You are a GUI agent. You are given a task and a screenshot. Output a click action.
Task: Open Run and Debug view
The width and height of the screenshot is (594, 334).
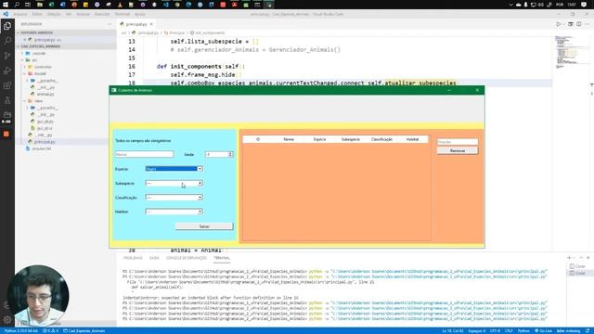[x=7, y=71]
